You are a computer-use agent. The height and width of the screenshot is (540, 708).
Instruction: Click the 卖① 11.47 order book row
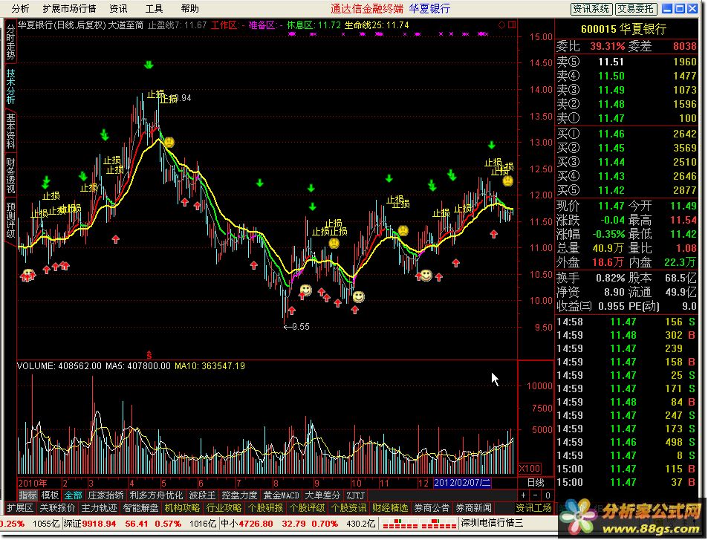tap(626, 118)
